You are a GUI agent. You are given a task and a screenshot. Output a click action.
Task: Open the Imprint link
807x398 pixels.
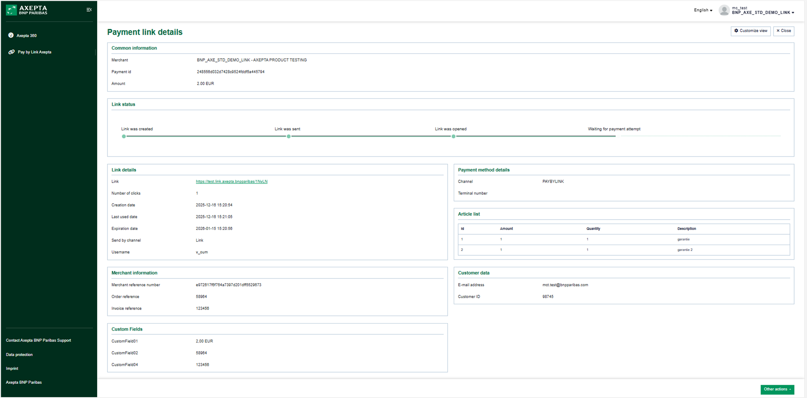pyautogui.click(x=12, y=368)
